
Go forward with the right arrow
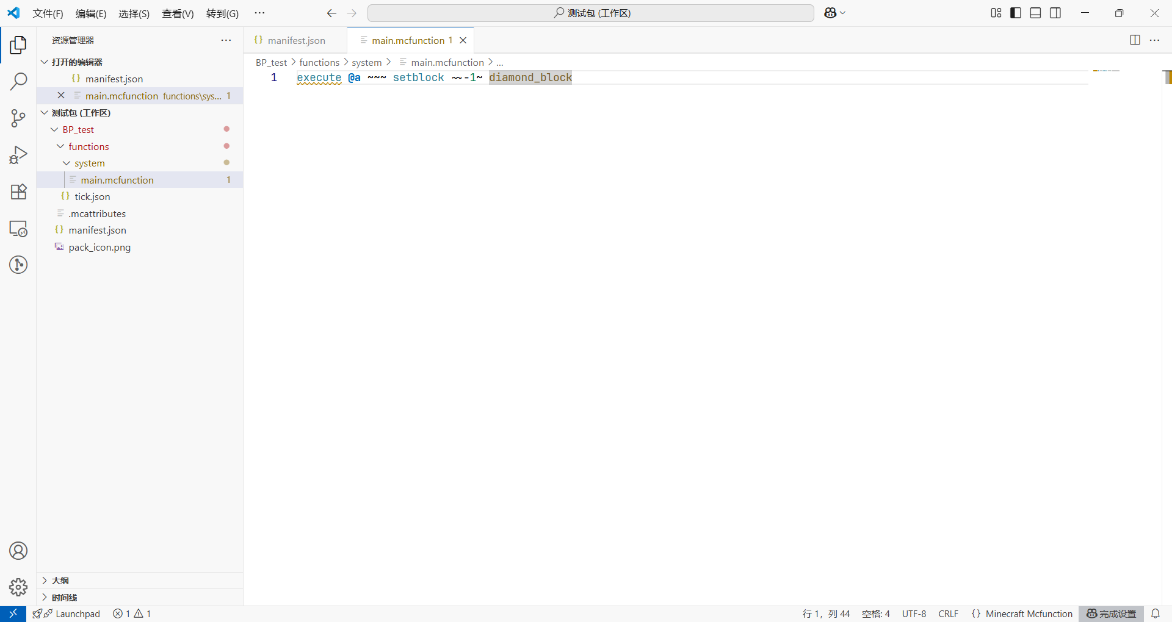(x=352, y=13)
